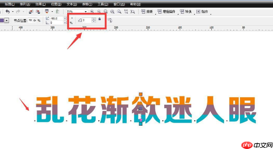Click the orange gradient start node
The width and height of the screenshot is (273, 149).
click(140, 94)
